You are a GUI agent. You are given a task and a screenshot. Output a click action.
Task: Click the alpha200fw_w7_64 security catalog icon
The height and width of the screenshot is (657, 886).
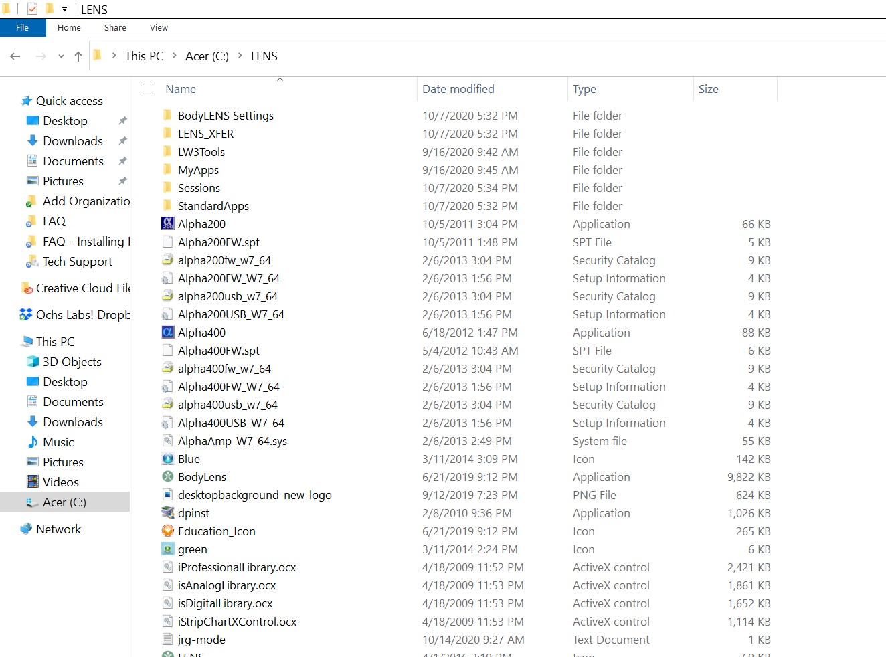168,260
